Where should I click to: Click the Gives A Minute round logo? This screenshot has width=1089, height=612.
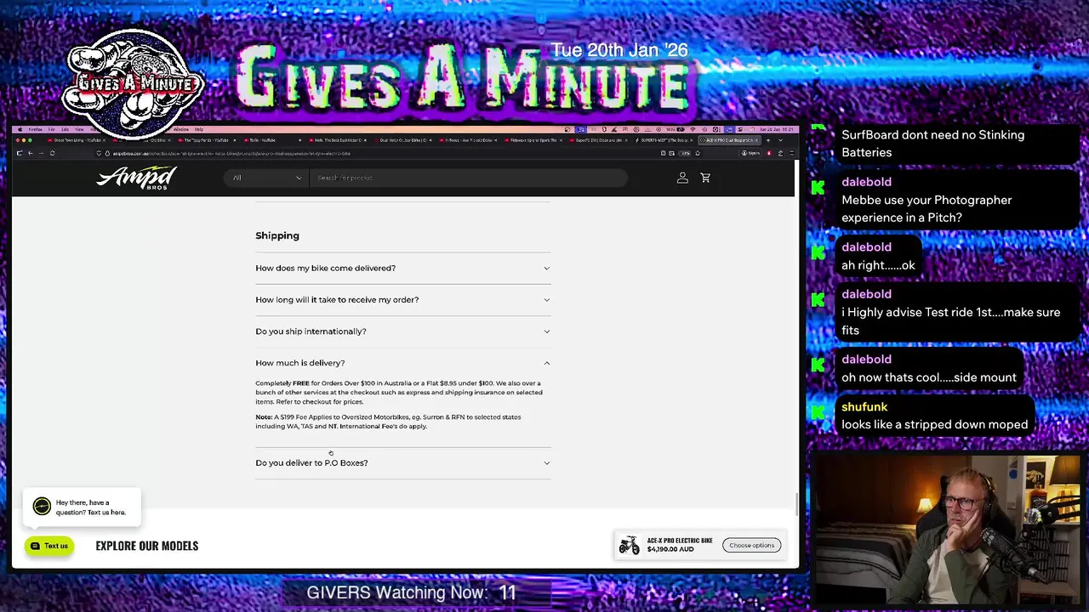pyautogui.click(x=134, y=83)
